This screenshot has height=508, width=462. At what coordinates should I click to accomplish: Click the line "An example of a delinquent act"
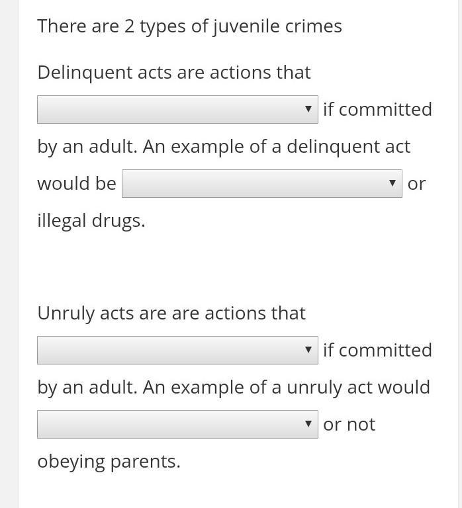click(277, 147)
